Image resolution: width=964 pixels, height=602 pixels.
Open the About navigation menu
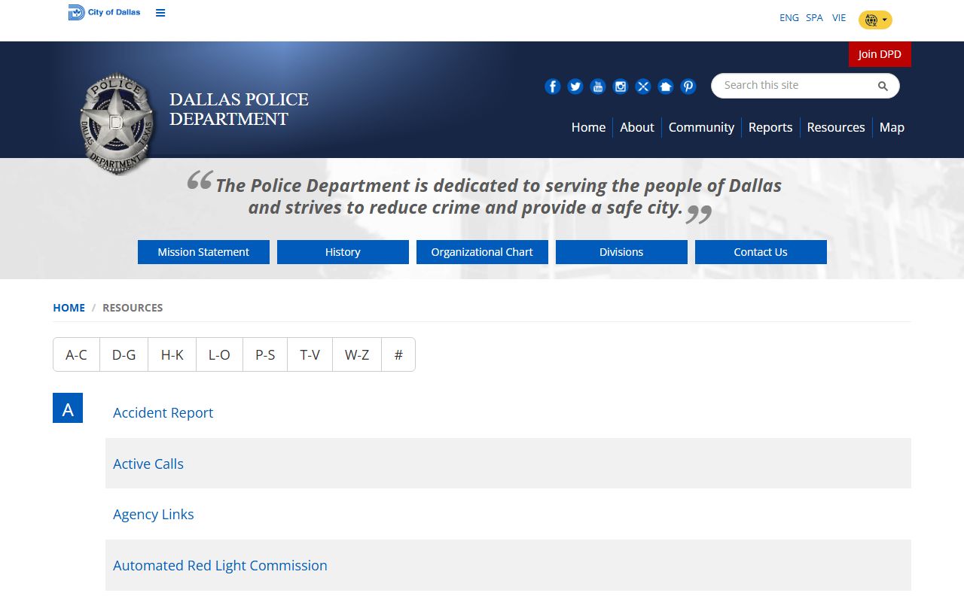(637, 127)
